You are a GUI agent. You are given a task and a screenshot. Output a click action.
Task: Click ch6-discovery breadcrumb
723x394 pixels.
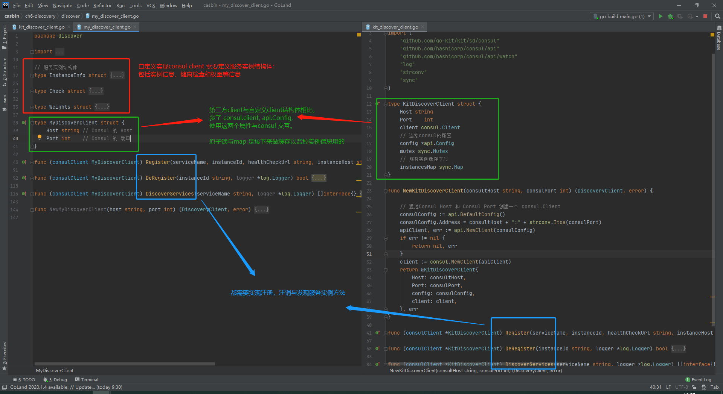tap(40, 16)
